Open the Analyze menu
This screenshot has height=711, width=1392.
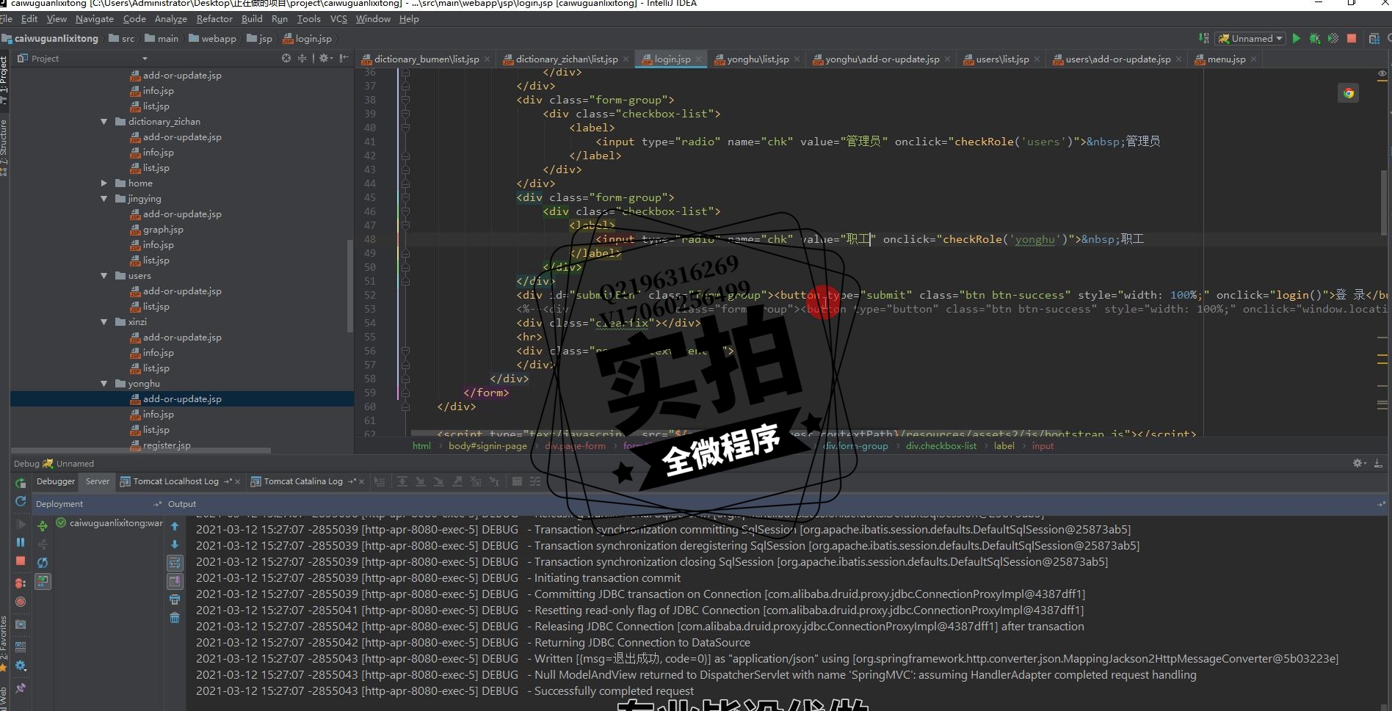[x=170, y=19]
